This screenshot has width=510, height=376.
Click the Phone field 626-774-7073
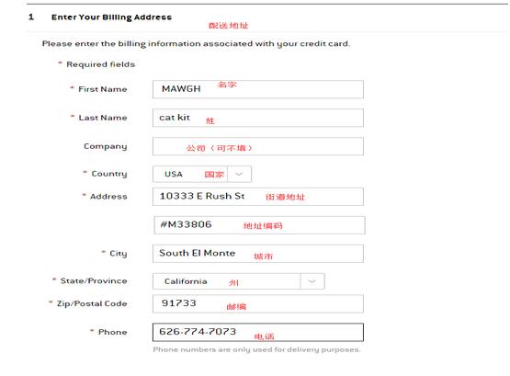click(258, 332)
